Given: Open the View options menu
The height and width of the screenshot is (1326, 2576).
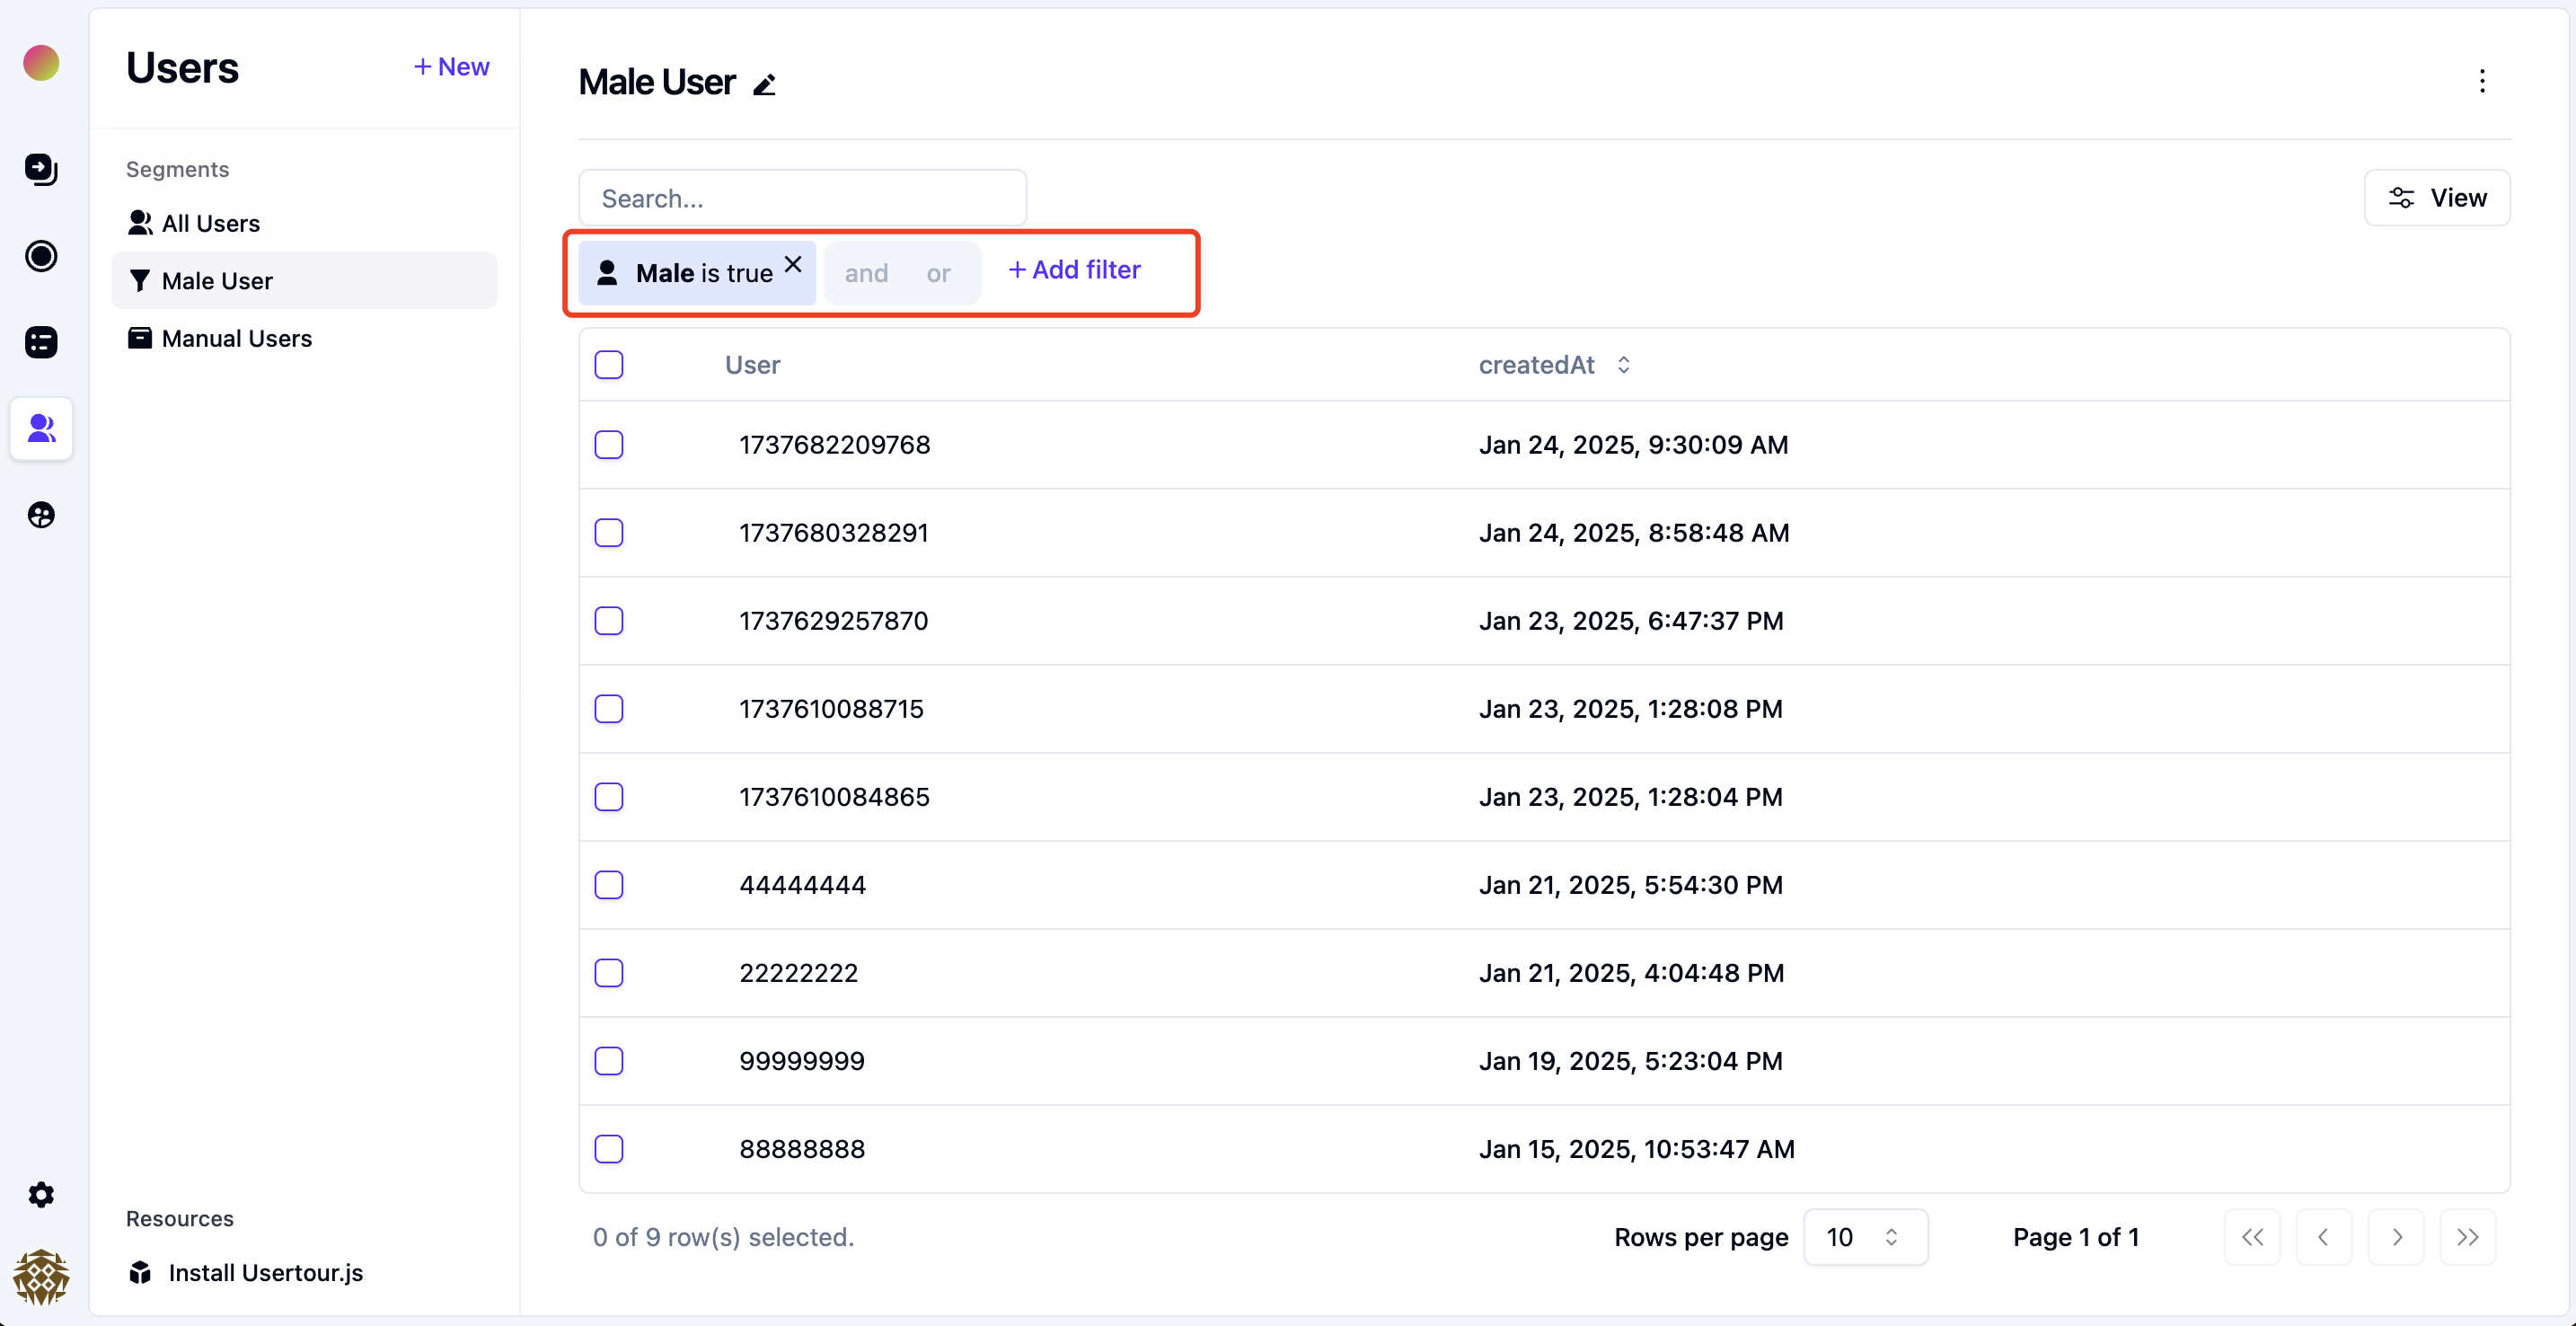Looking at the screenshot, I should [x=2436, y=198].
